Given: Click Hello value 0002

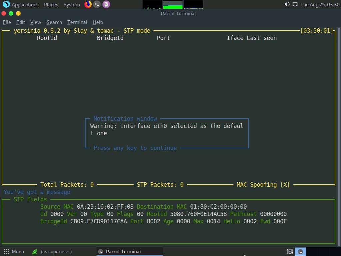Looking at the screenshot, I should click(x=250, y=221).
